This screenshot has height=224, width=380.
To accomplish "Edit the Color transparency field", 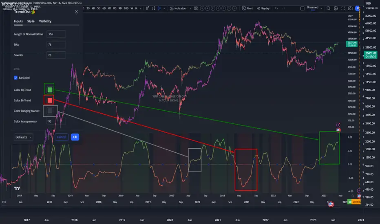I will point(56,121).
